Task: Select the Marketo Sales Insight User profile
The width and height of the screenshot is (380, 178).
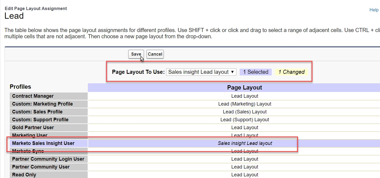Action: pos(49,143)
